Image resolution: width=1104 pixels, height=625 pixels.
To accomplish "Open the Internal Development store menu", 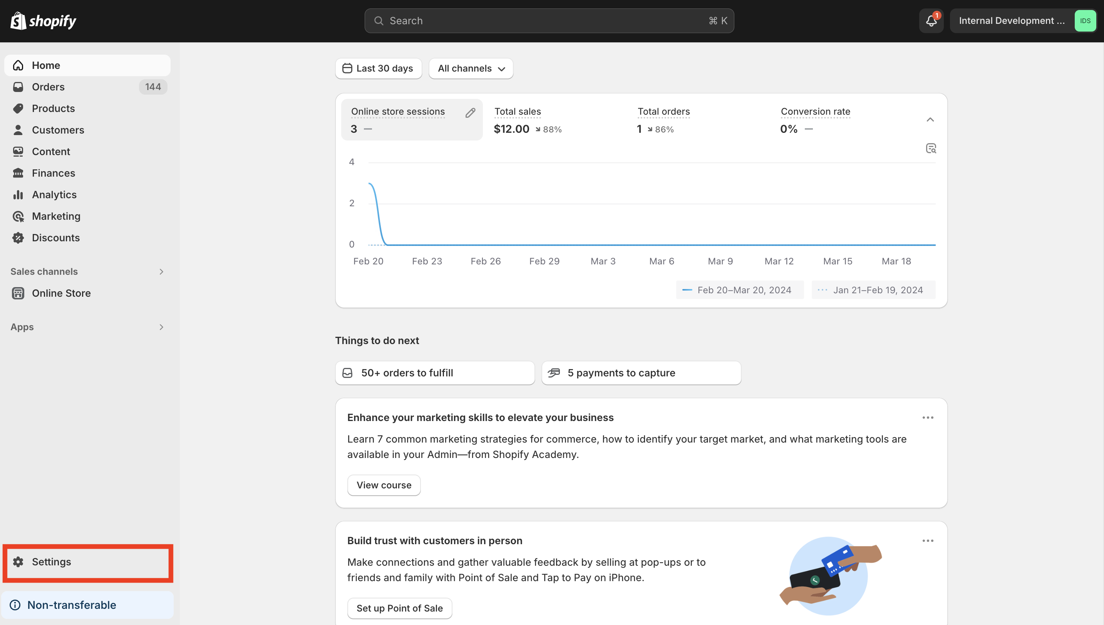I will (1023, 21).
